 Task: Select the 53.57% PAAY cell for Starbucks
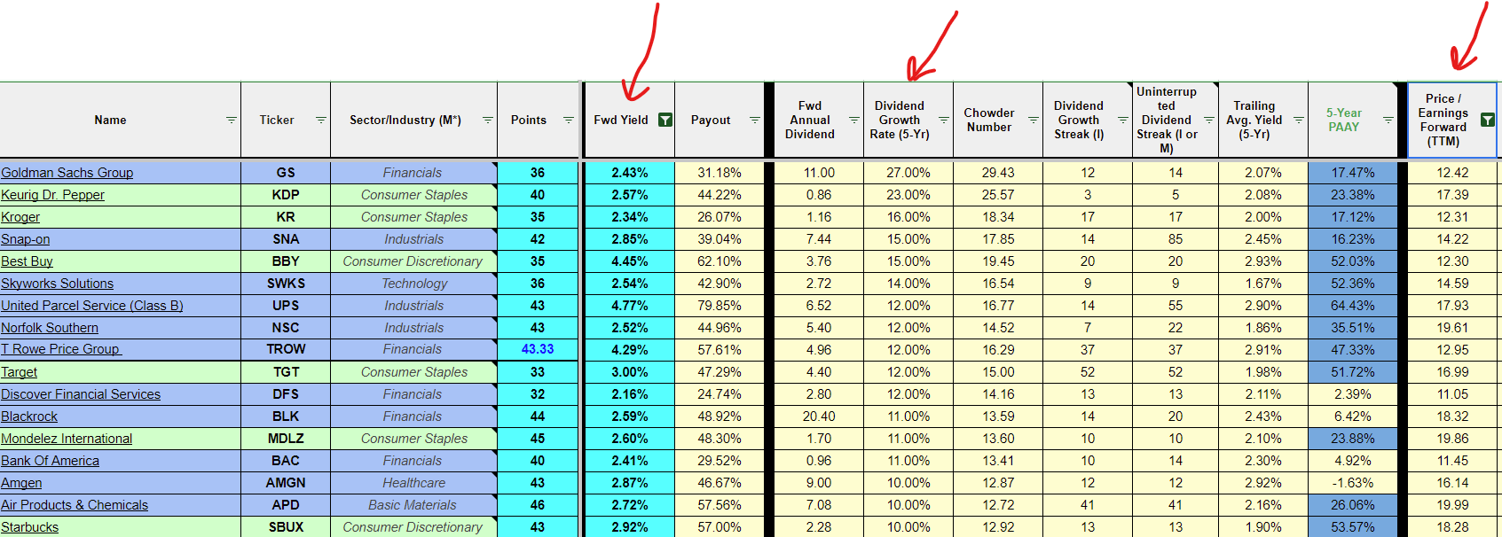point(1353,527)
